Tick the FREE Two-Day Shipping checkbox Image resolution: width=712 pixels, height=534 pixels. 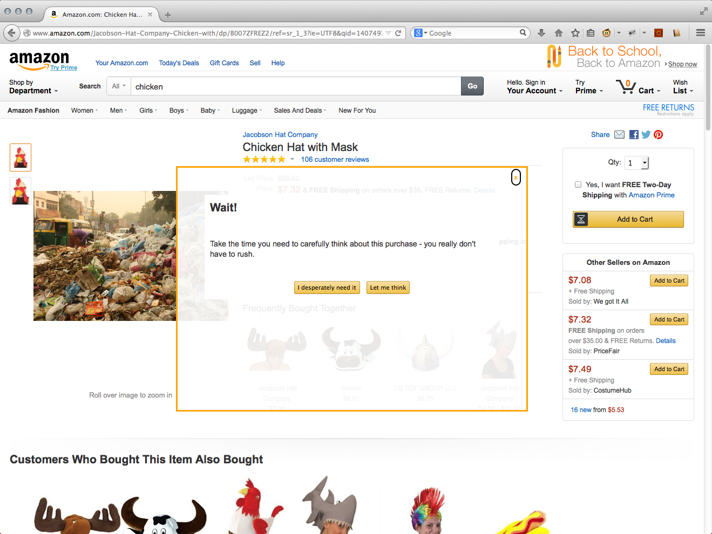[x=578, y=184]
